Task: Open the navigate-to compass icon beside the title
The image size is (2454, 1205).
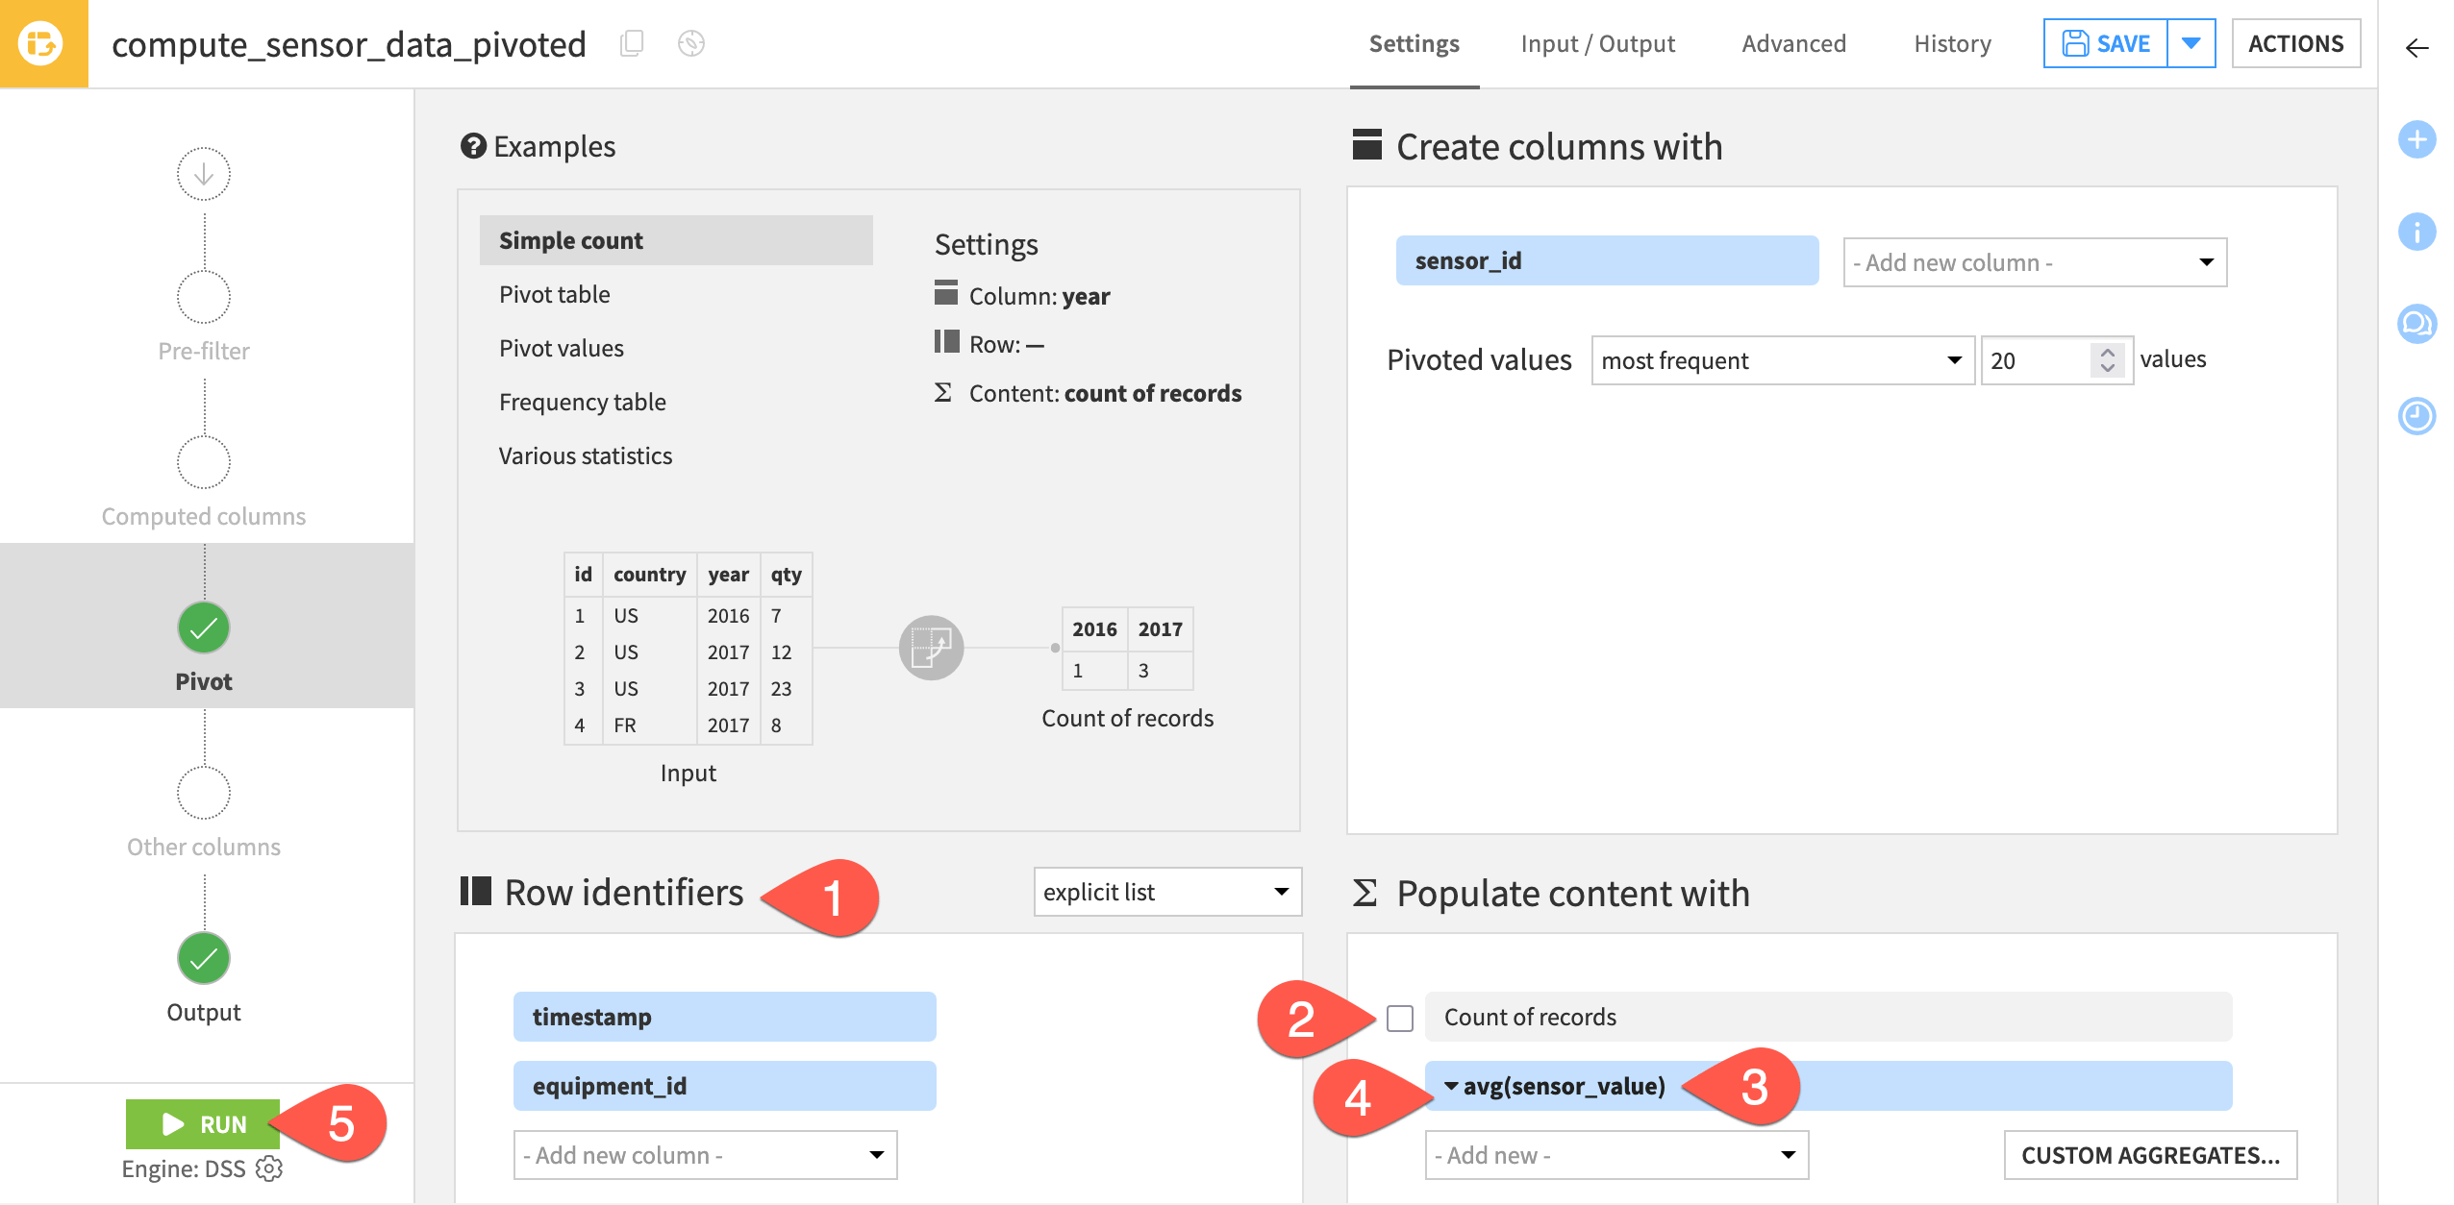Action: [x=690, y=43]
